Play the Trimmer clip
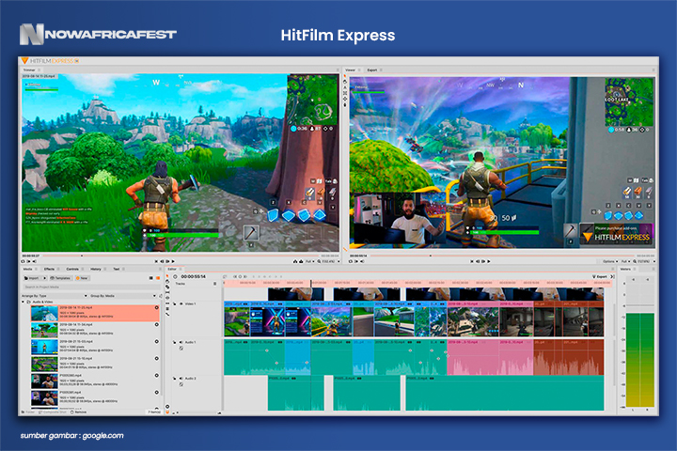The height and width of the screenshot is (451, 677). (x=173, y=261)
